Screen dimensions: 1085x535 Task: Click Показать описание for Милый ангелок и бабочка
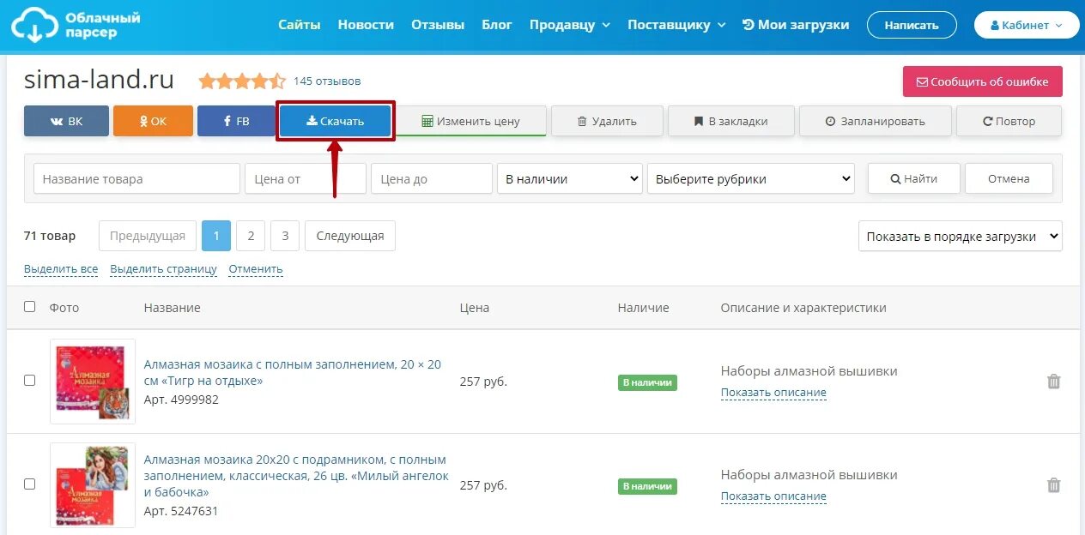[773, 496]
